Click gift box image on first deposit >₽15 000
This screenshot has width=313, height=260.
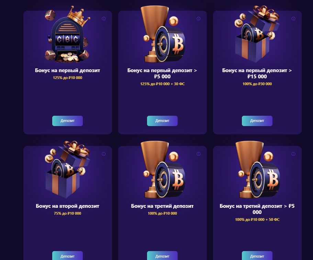tap(257, 34)
